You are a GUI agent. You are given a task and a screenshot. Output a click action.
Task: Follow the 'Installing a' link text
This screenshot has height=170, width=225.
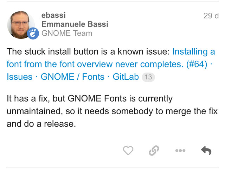point(194,51)
